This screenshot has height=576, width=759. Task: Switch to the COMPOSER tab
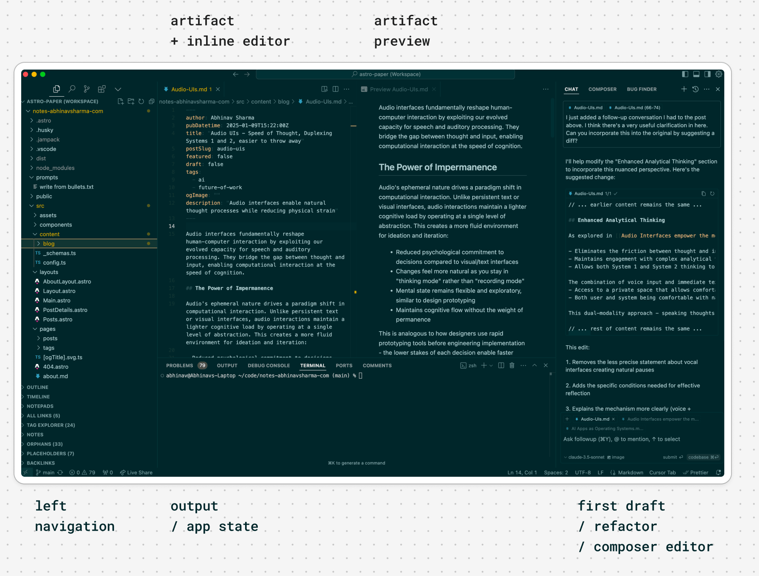pos(602,89)
